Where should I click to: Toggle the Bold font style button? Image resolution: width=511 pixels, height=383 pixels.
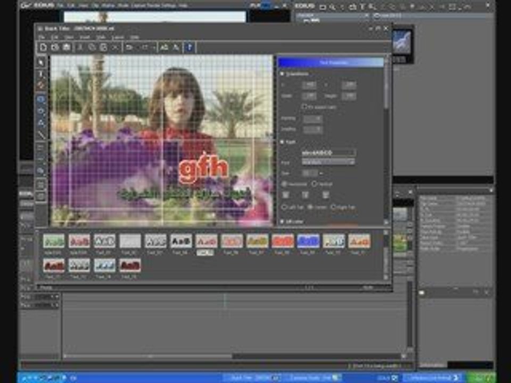click(x=286, y=195)
